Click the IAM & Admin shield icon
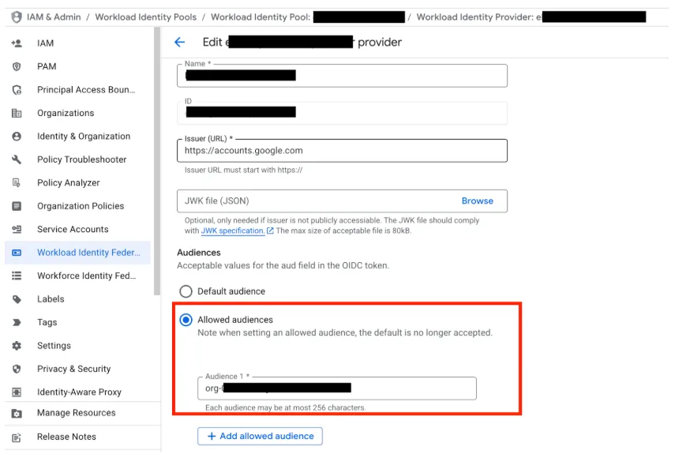 pos(17,17)
